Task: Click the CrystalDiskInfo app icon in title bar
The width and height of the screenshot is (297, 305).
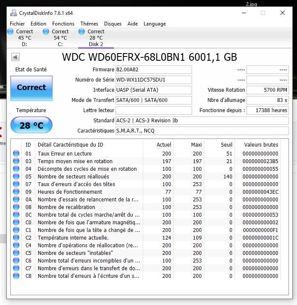Action: click(14, 13)
